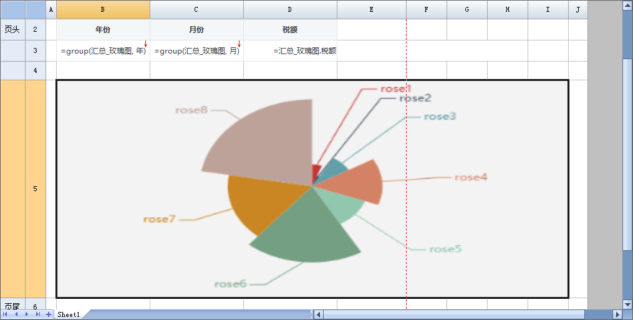633x320 pixels.
Task: Jump to the last sheet using navigation arrow
Action: (x=38, y=314)
